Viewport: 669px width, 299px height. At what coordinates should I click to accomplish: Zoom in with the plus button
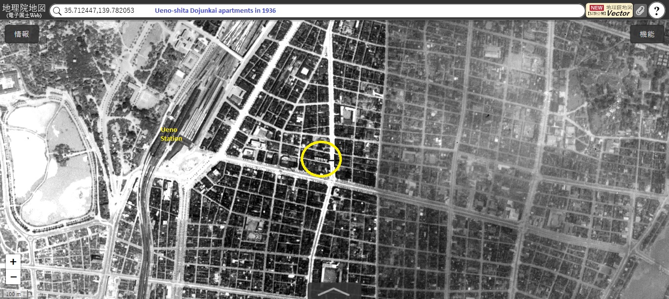point(13,262)
